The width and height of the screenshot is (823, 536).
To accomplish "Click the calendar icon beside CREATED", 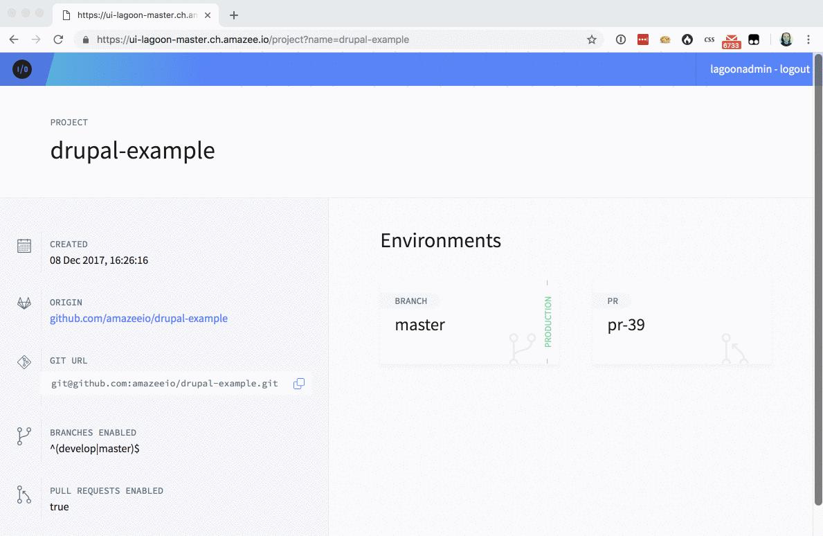I will pyautogui.click(x=24, y=246).
